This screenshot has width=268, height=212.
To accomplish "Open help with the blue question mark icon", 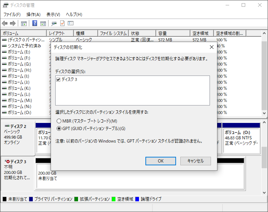I will pyautogui.click(x=35, y=23).
